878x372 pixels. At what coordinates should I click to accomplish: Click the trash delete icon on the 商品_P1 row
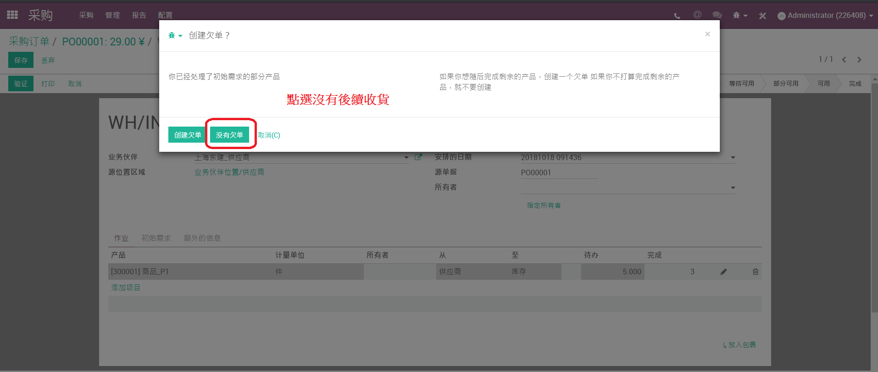coord(755,272)
